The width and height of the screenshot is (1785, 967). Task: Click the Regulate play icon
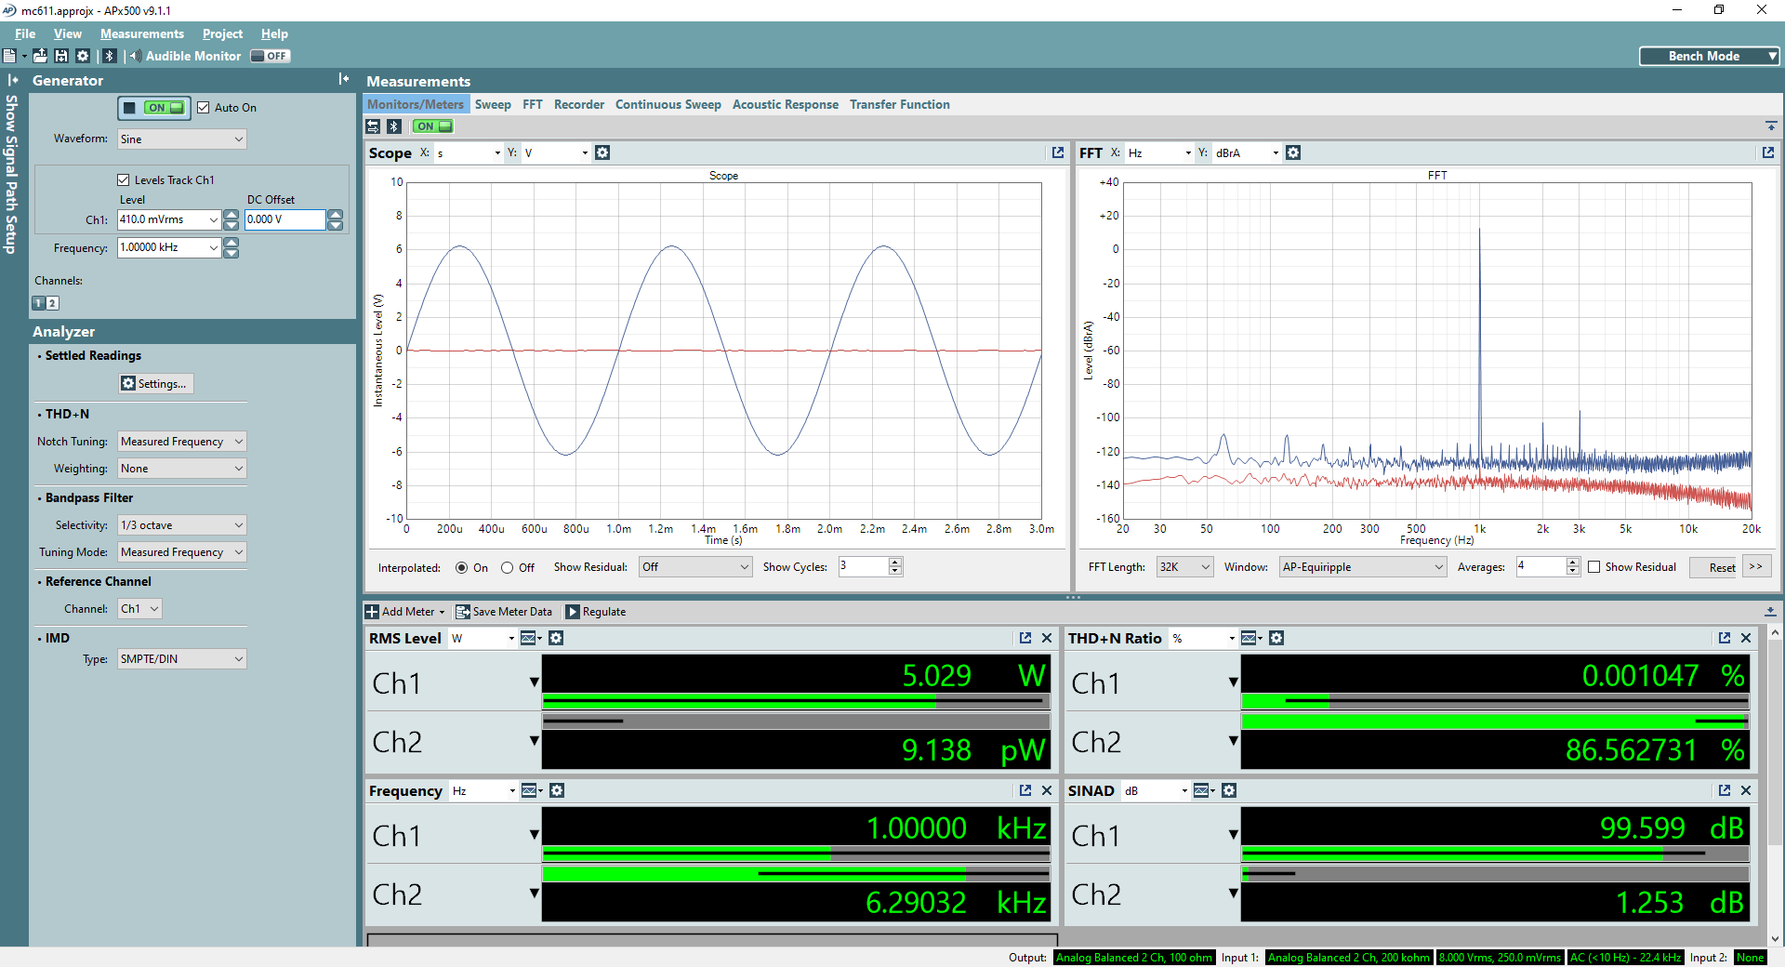(x=573, y=612)
